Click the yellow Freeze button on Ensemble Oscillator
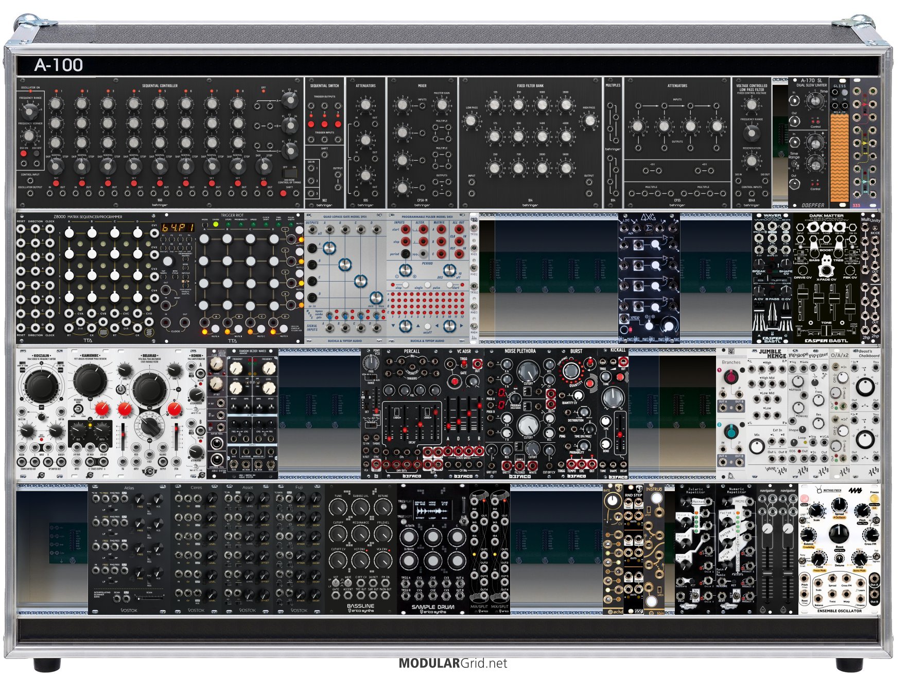This screenshot has height=674, width=907. point(874,499)
